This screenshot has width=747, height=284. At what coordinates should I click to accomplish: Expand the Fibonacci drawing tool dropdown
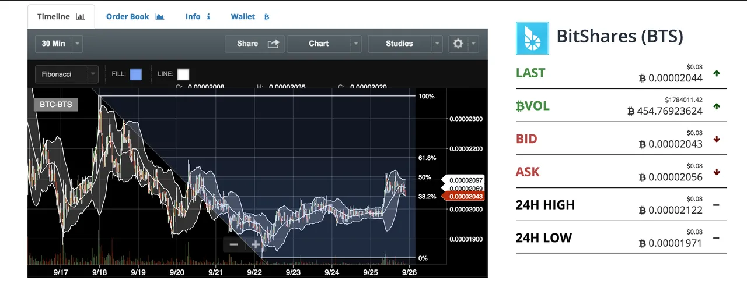pyautogui.click(x=93, y=74)
